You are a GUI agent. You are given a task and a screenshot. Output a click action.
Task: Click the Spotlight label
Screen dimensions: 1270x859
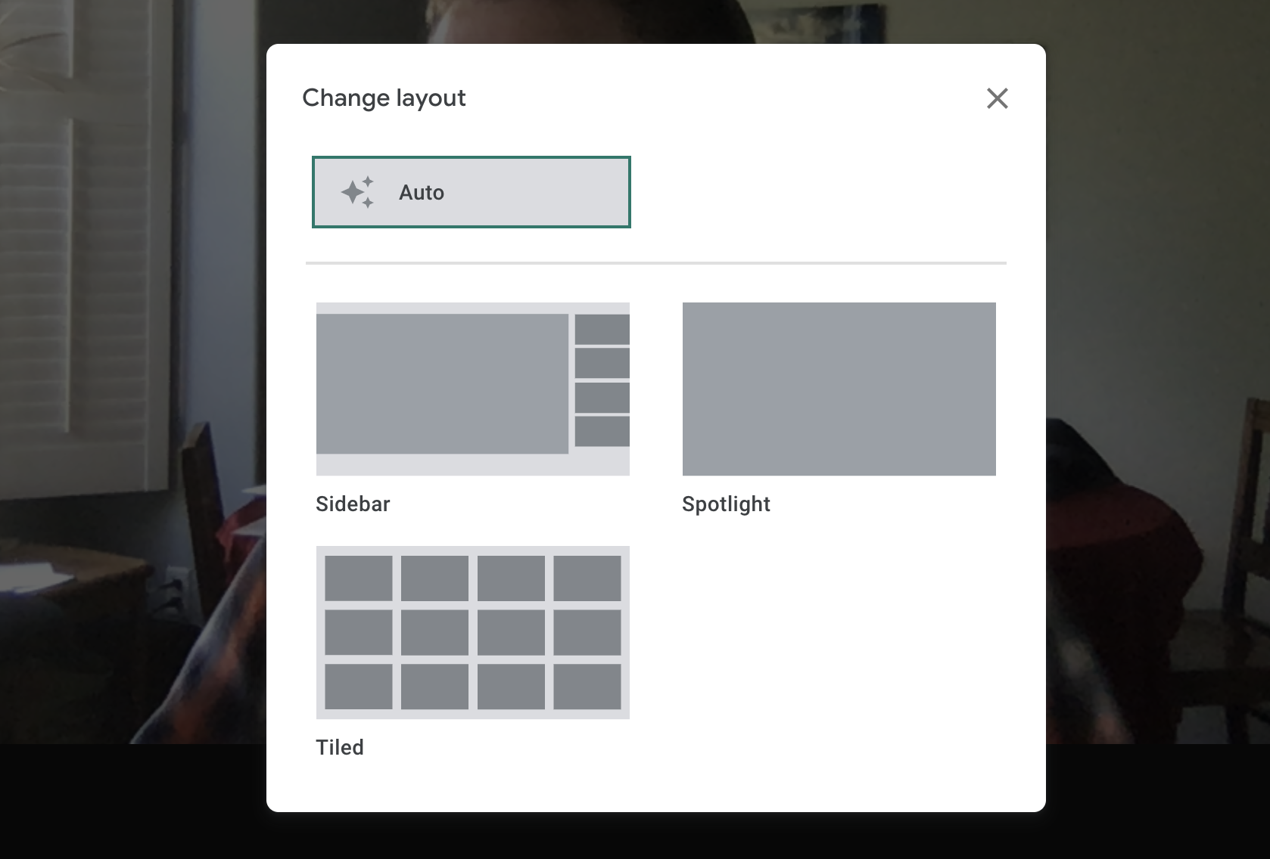click(x=726, y=504)
